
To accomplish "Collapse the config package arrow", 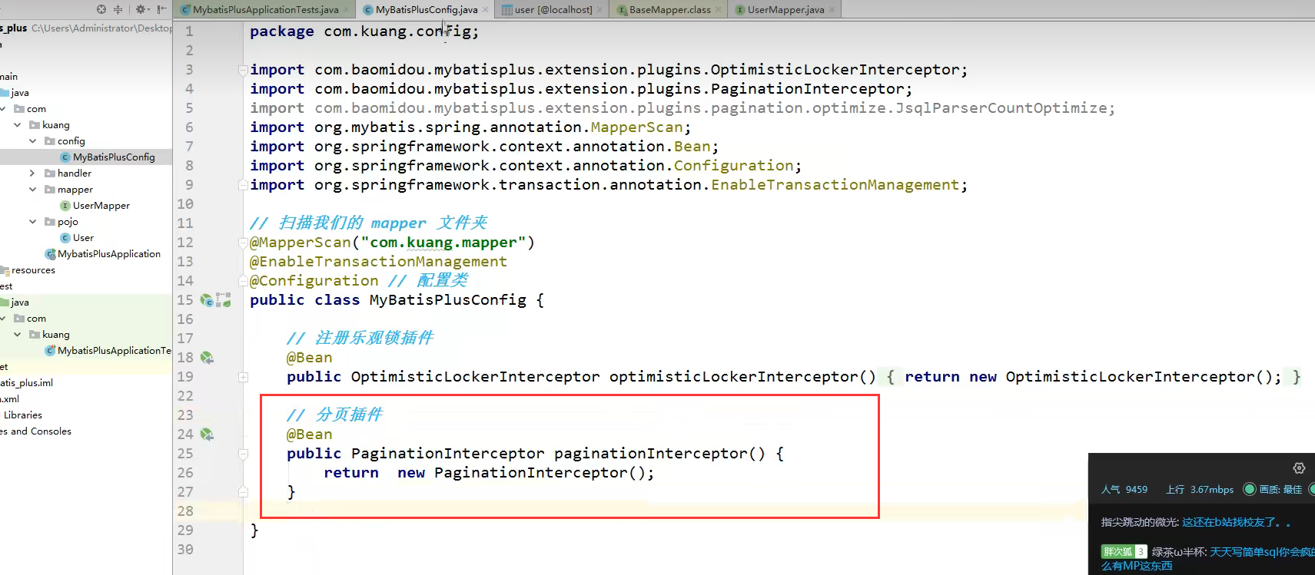I will [32, 141].
